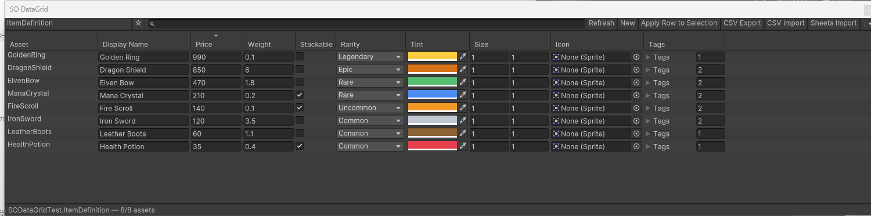Open the orange tint swatch for Dragon Shield

433,70
